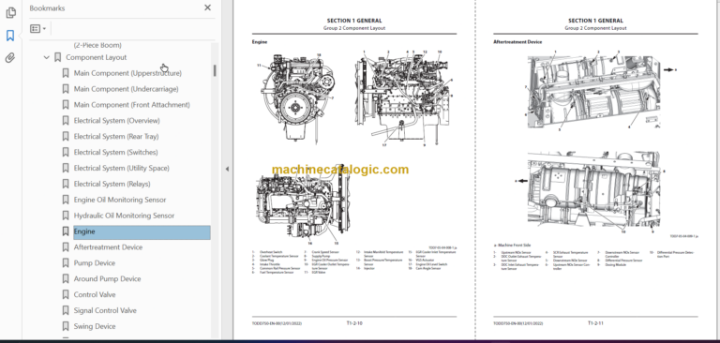Click page number T1-2-10 footer
This screenshot has height=343, width=720.
354,323
